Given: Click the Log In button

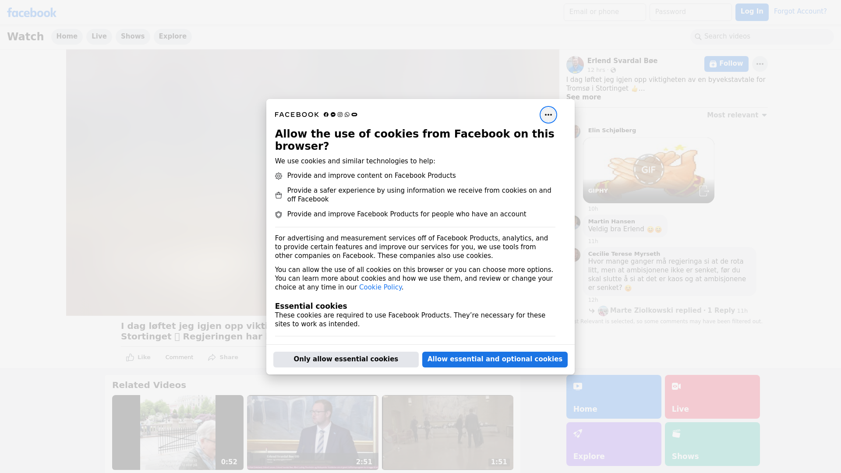Looking at the screenshot, I should 752,12.
